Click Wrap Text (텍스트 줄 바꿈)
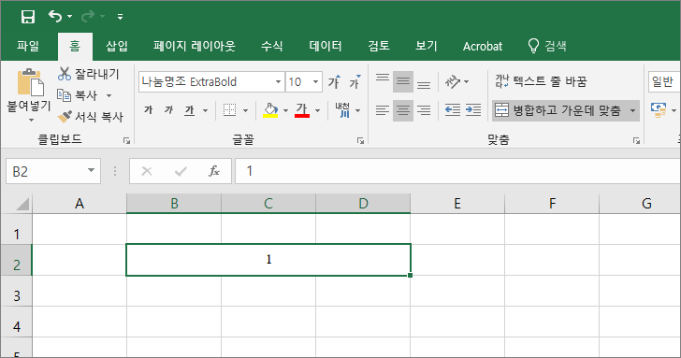This screenshot has height=358, width=681. point(541,81)
